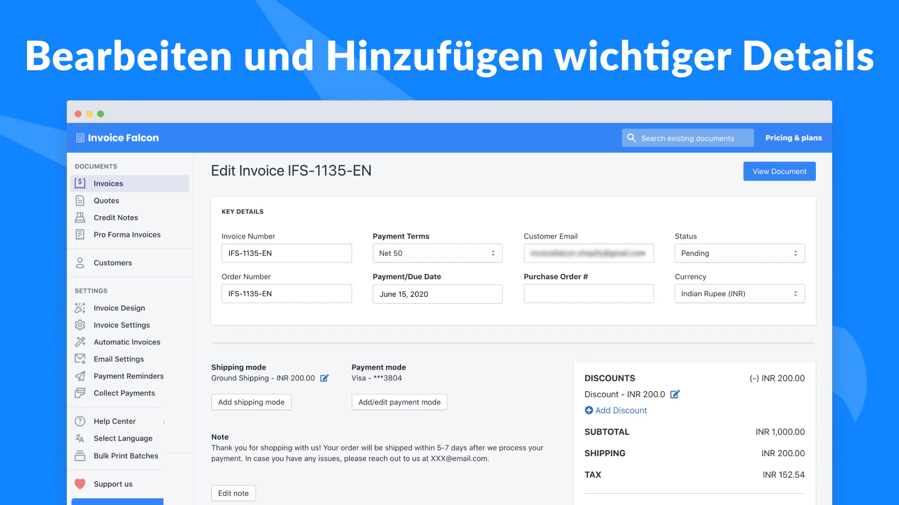Open the Status Pending dropdown

(739, 253)
